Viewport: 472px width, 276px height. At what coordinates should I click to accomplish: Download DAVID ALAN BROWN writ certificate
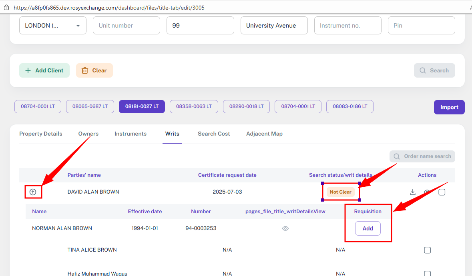[x=413, y=192]
